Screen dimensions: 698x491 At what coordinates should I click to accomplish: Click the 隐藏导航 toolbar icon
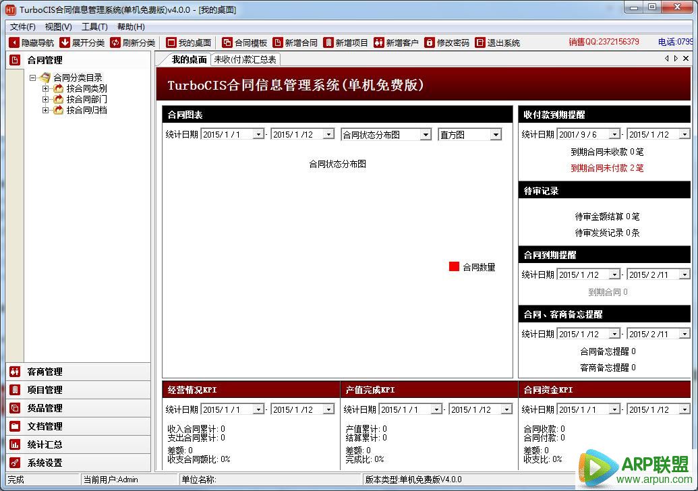click(x=14, y=42)
